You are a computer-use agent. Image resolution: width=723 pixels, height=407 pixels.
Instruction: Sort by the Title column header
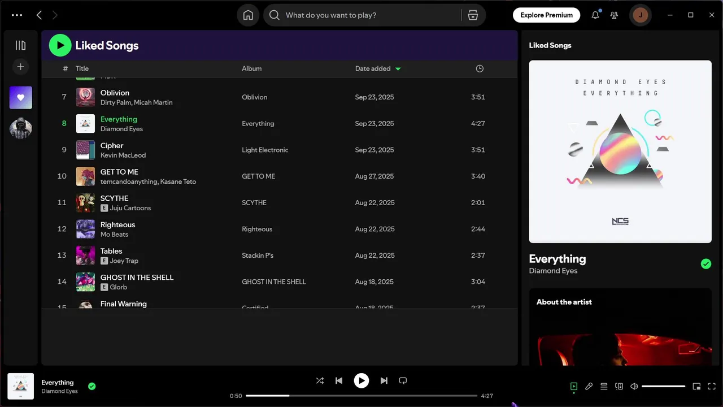pos(82,68)
